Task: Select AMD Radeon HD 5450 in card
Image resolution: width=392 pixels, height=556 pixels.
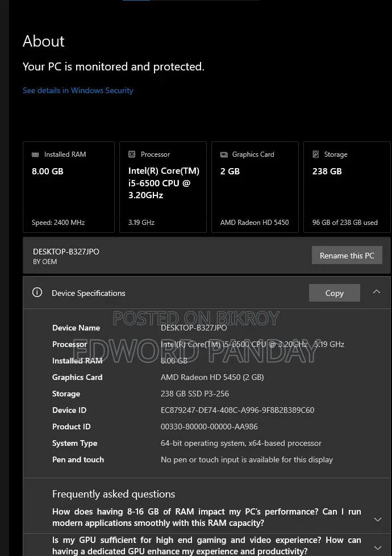Action: coord(255,223)
